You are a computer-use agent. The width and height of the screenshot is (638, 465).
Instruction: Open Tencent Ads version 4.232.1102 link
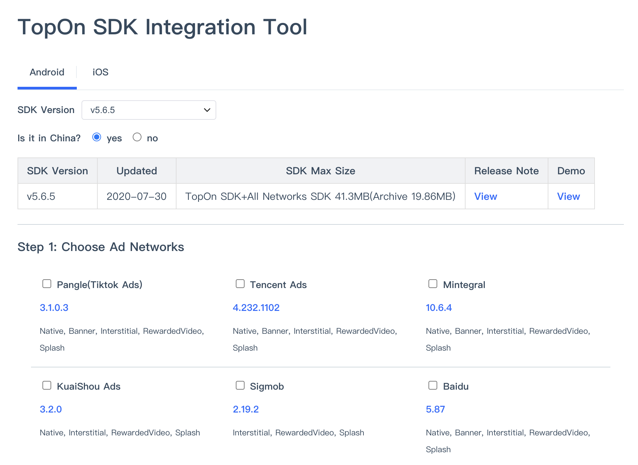coord(256,308)
